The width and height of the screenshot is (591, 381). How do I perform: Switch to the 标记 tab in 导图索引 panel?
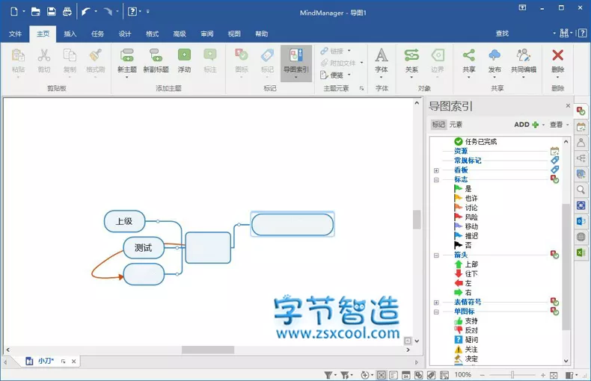point(438,125)
